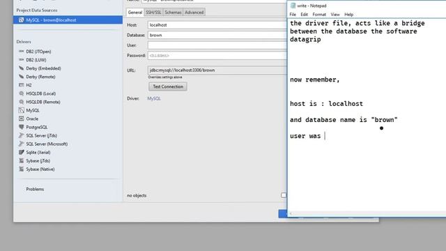Click the 'no objects' status text
Image resolution: width=446 pixels, height=251 pixels.
pyautogui.click(x=137, y=195)
